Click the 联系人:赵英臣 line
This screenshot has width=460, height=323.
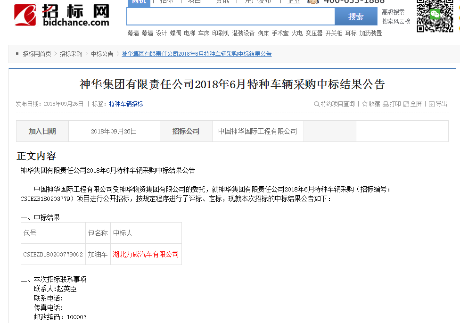[x=55, y=289]
